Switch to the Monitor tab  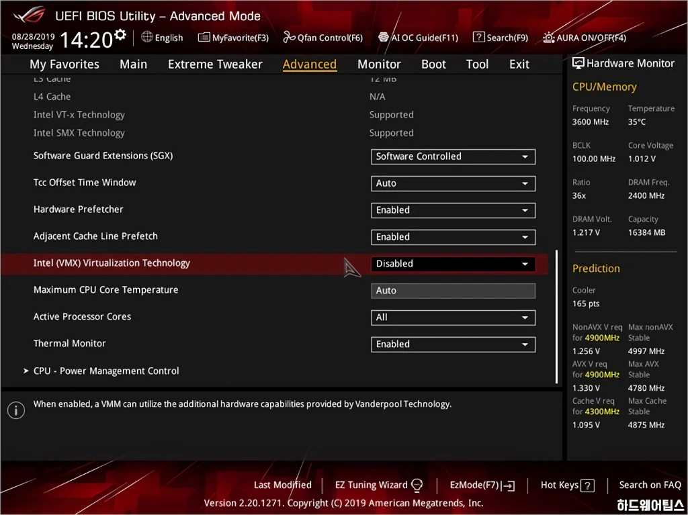click(379, 64)
